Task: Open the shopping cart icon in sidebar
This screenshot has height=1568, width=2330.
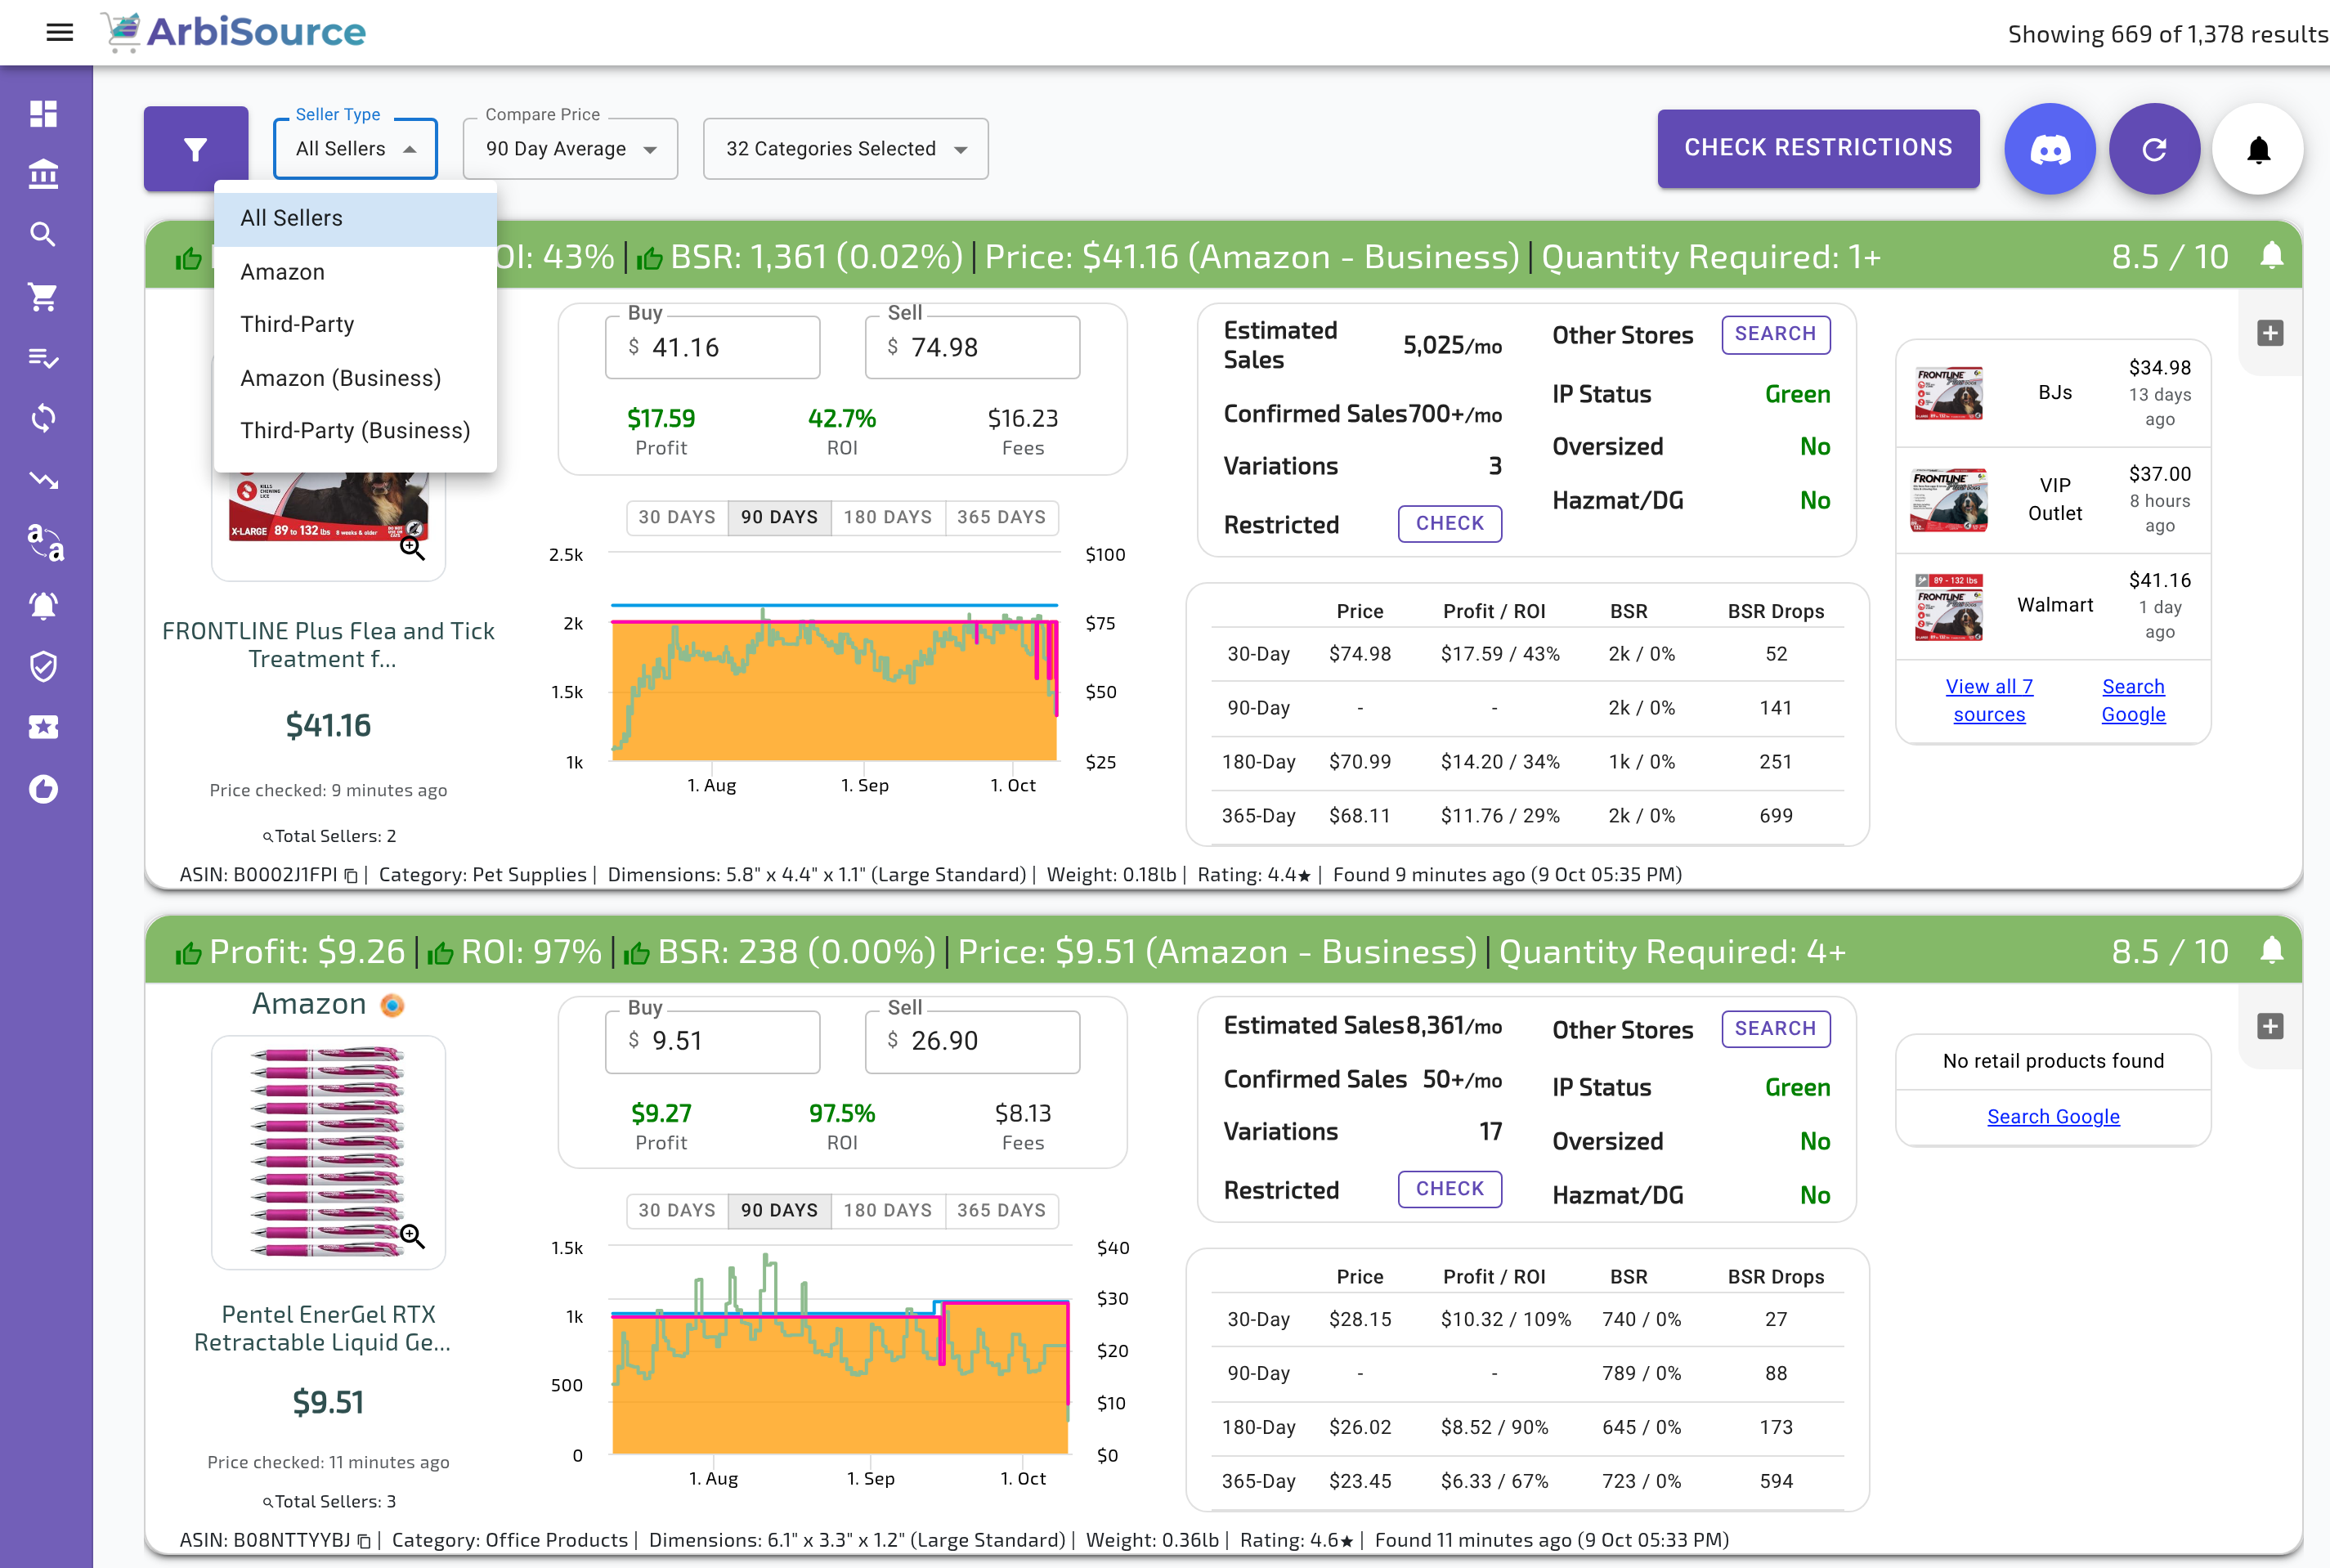Action: point(43,296)
